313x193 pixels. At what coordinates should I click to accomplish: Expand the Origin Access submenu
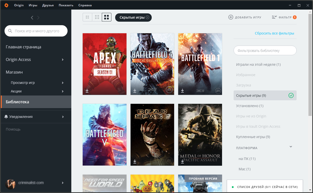click(62, 60)
